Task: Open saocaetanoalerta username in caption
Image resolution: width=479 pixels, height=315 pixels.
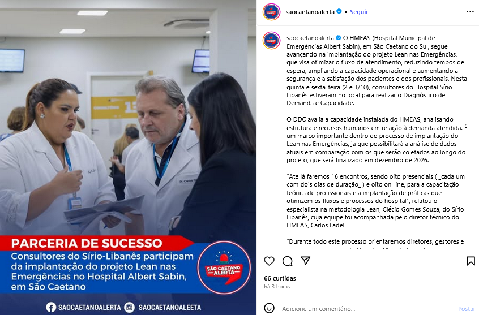Action: point(310,38)
